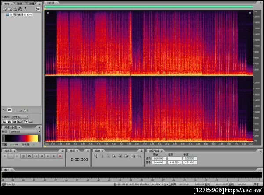264x195 pixels.
Task: Click the 频谱控制器 panel tab
Action: (11, 128)
